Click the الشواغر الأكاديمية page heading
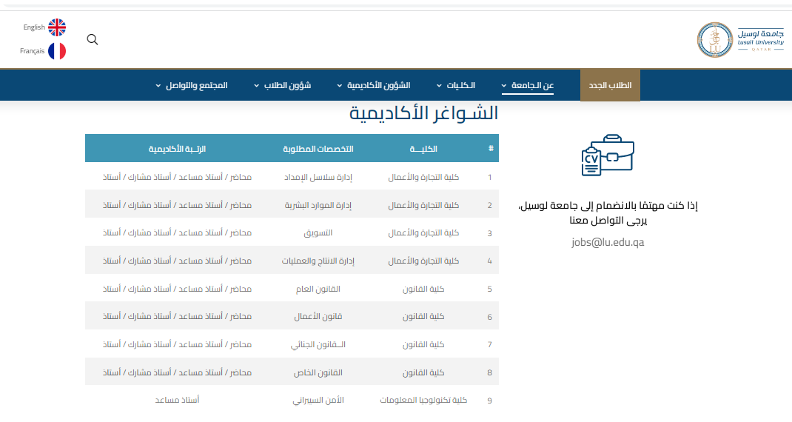This screenshot has height=422, width=792. (423, 114)
